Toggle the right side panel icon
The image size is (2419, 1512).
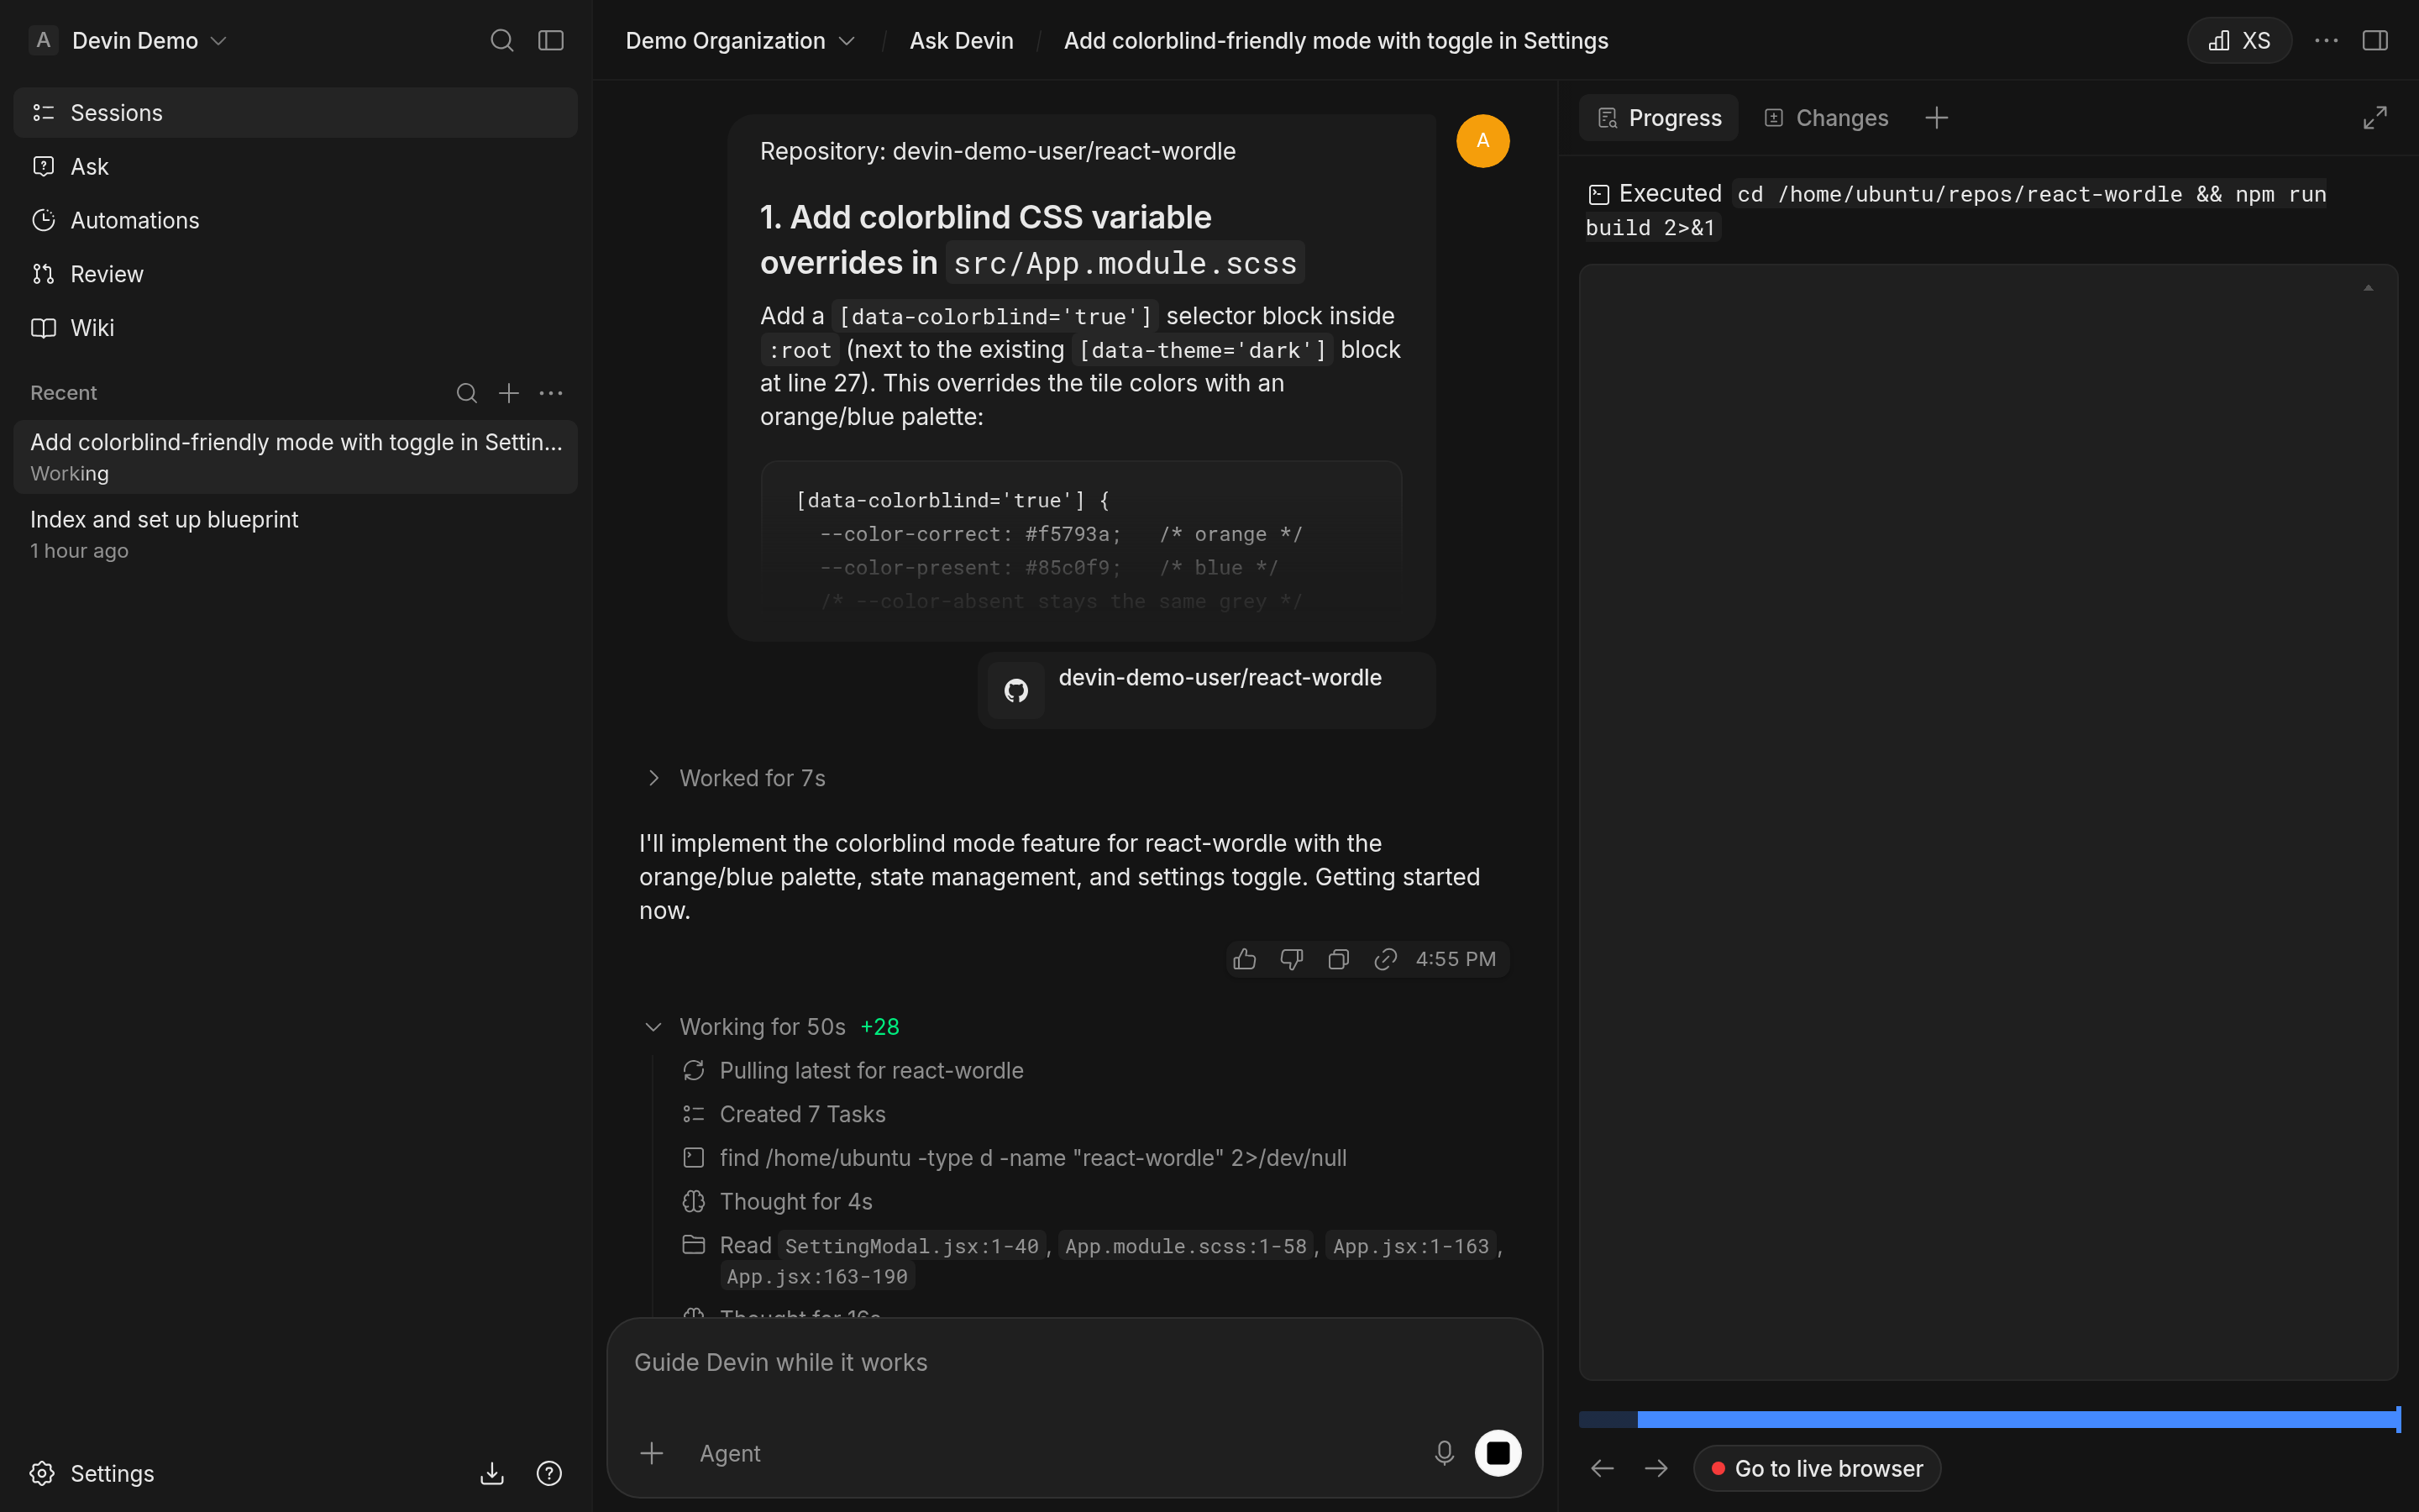2375,40
